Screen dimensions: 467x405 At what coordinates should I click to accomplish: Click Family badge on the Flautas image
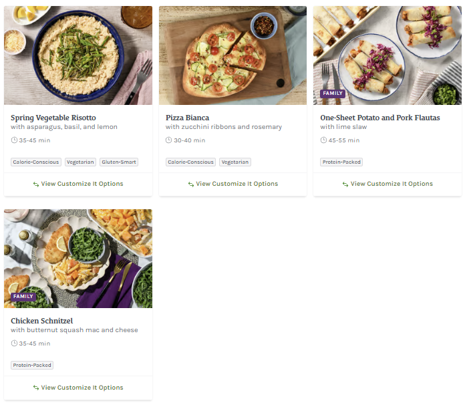tap(333, 94)
